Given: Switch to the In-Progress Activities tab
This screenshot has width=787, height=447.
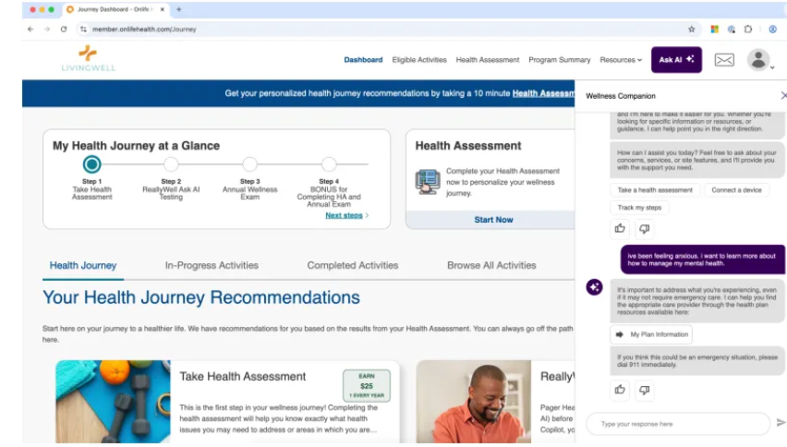Looking at the screenshot, I should coord(212,265).
